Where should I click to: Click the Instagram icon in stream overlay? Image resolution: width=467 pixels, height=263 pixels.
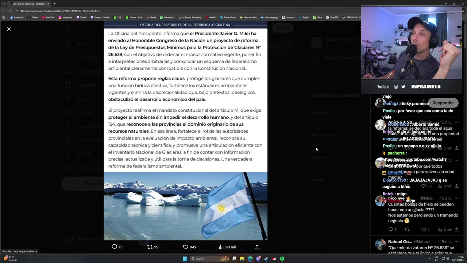click(396, 87)
